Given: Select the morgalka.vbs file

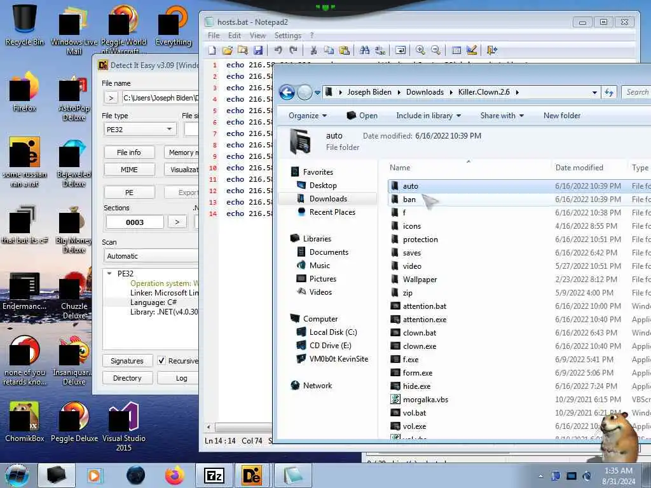Looking at the screenshot, I should (425, 400).
